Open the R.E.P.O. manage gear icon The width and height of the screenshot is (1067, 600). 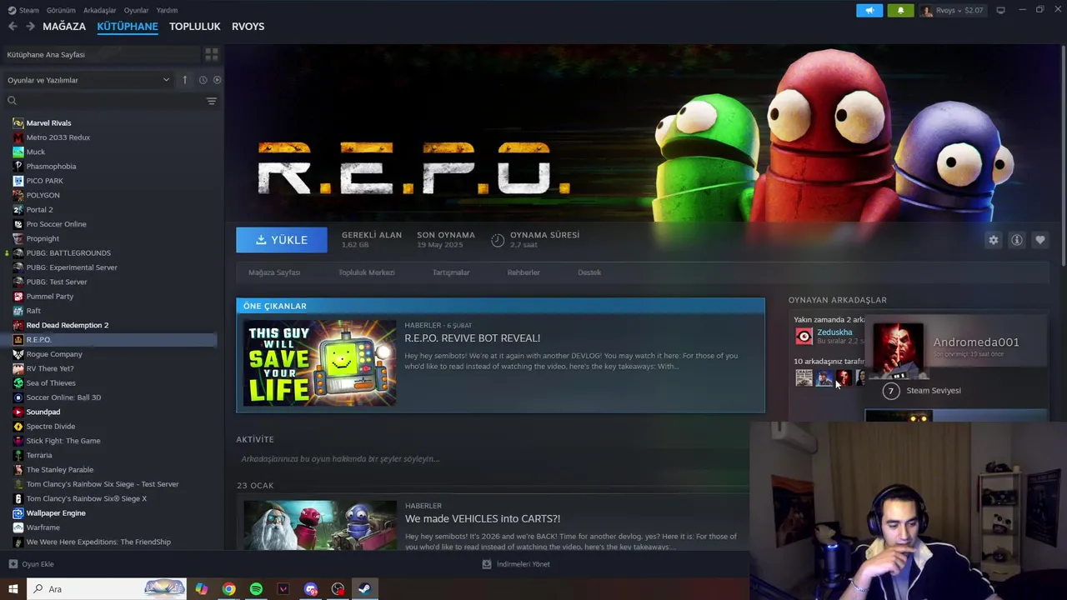click(994, 240)
